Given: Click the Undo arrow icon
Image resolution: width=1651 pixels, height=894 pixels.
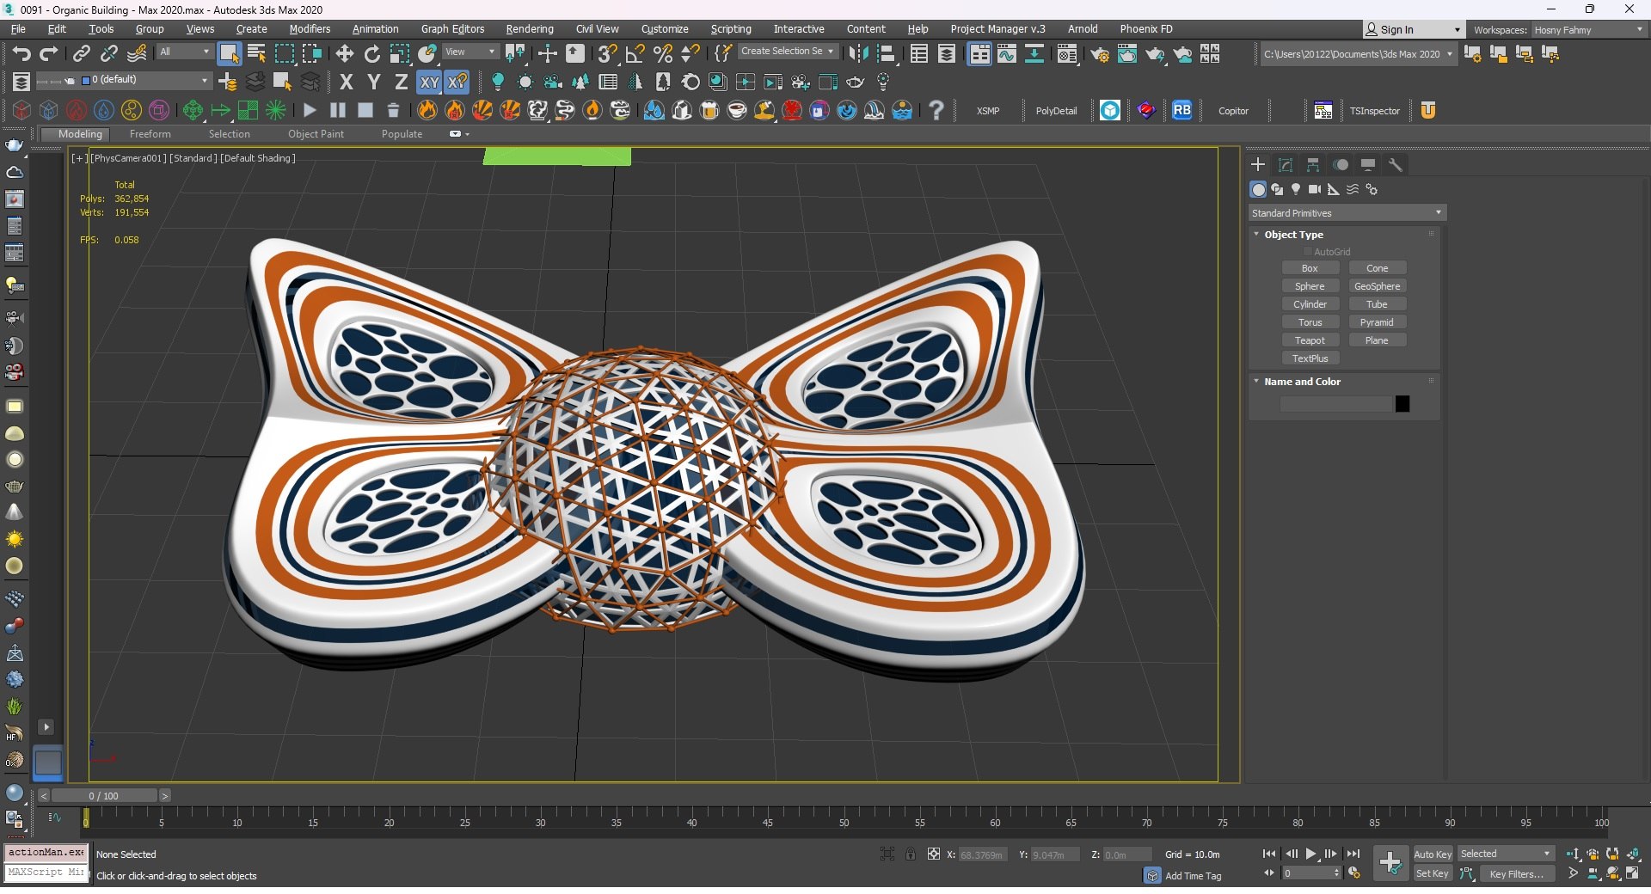Looking at the screenshot, I should tap(21, 54).
